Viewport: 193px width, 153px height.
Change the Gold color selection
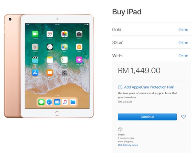click(x=183, y=30)
